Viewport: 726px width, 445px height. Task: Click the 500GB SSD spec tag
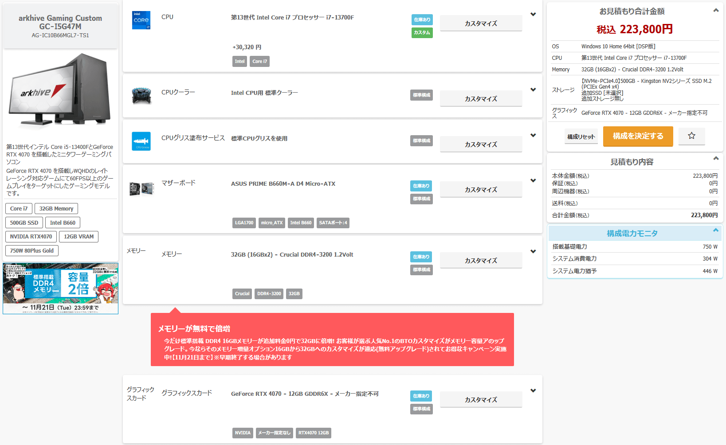(x=24, y=223)
